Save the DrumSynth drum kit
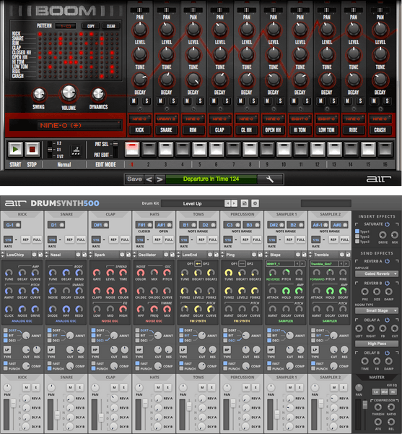 (x=245, y=203)
